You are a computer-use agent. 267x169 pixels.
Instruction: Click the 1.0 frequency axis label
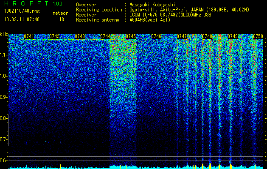click(4, 76)
